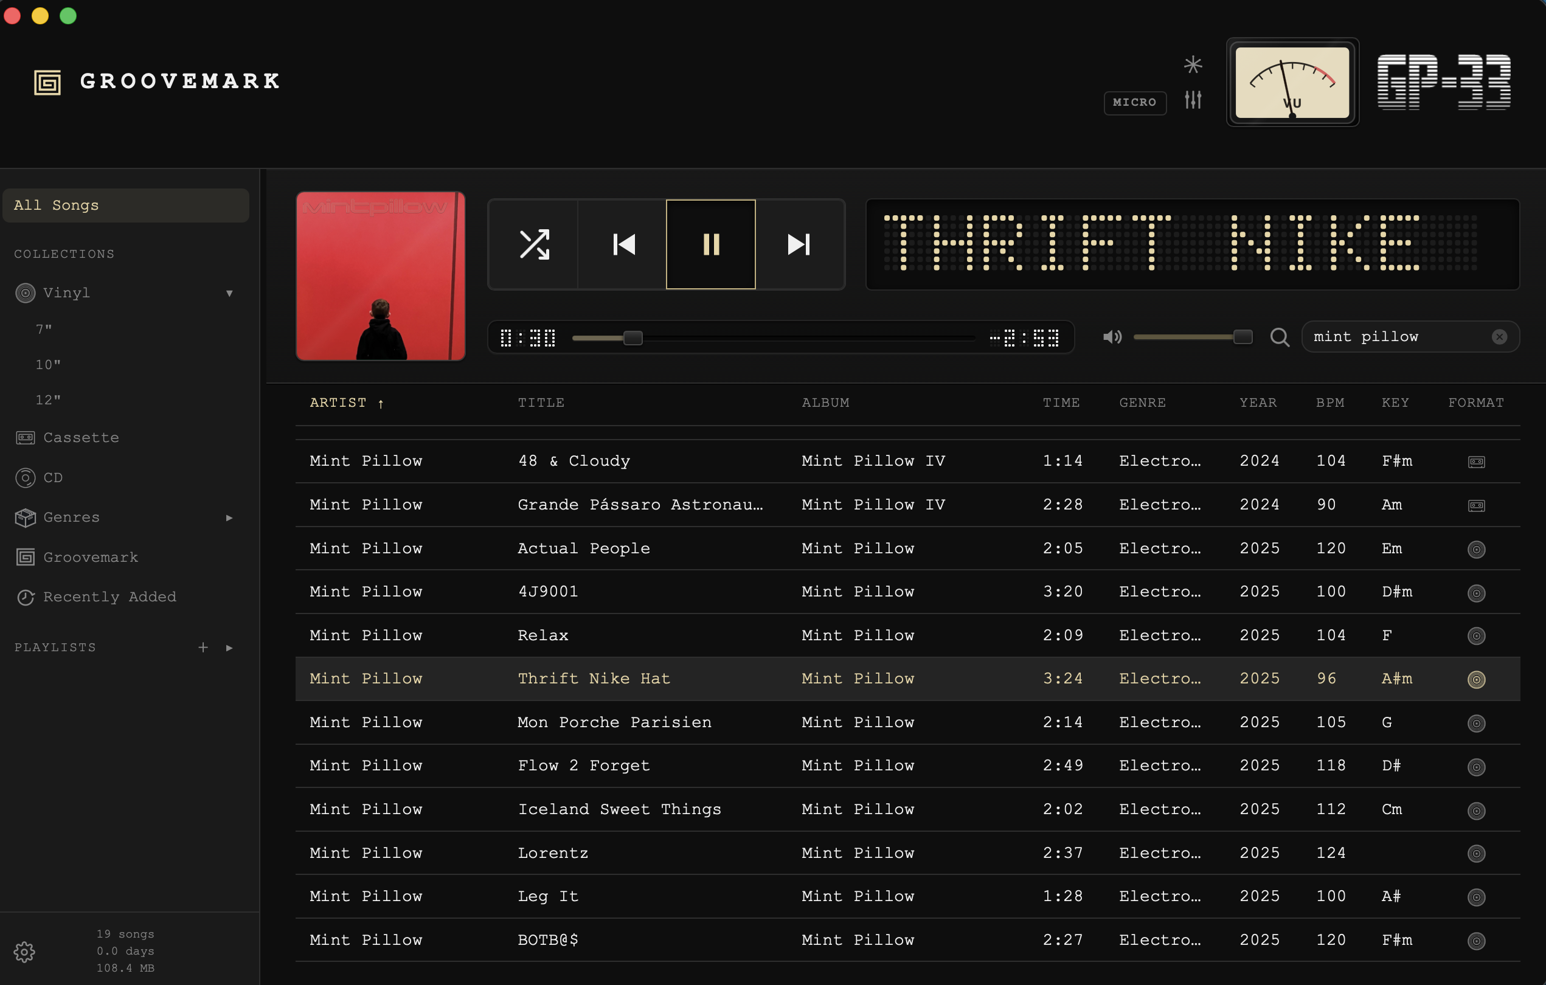Click the Groovemark logo icon
This screenshot has width=1546, height=985.
click(x=47, y=82)
